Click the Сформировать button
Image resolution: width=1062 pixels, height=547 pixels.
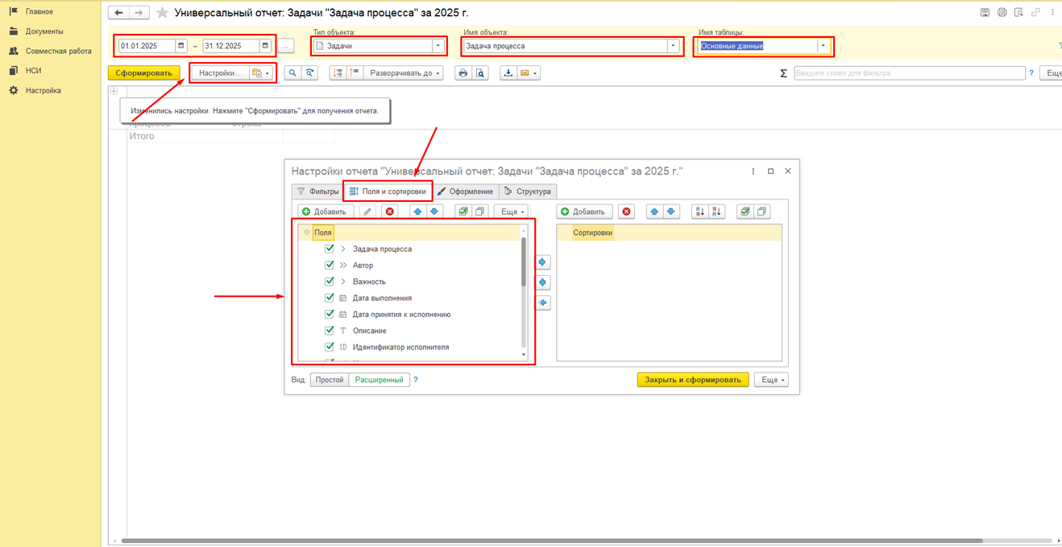[x=144, y=73]
